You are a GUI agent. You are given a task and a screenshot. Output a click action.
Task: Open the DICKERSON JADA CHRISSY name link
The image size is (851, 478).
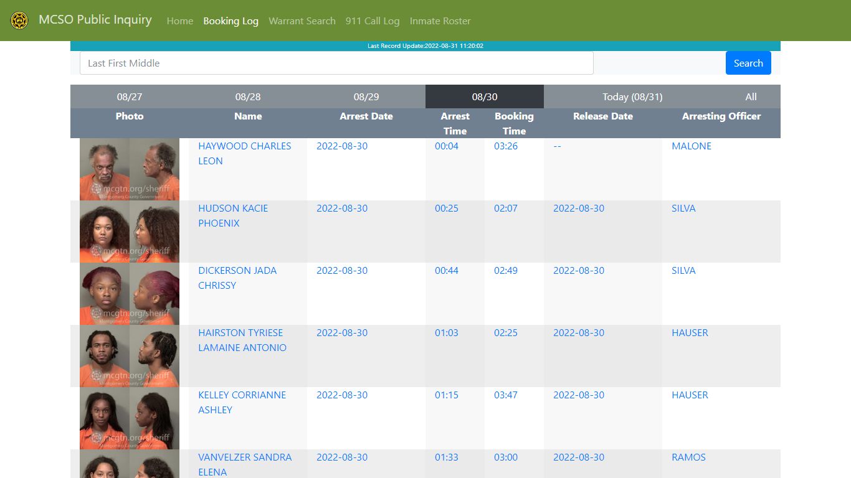coord(237,278)
